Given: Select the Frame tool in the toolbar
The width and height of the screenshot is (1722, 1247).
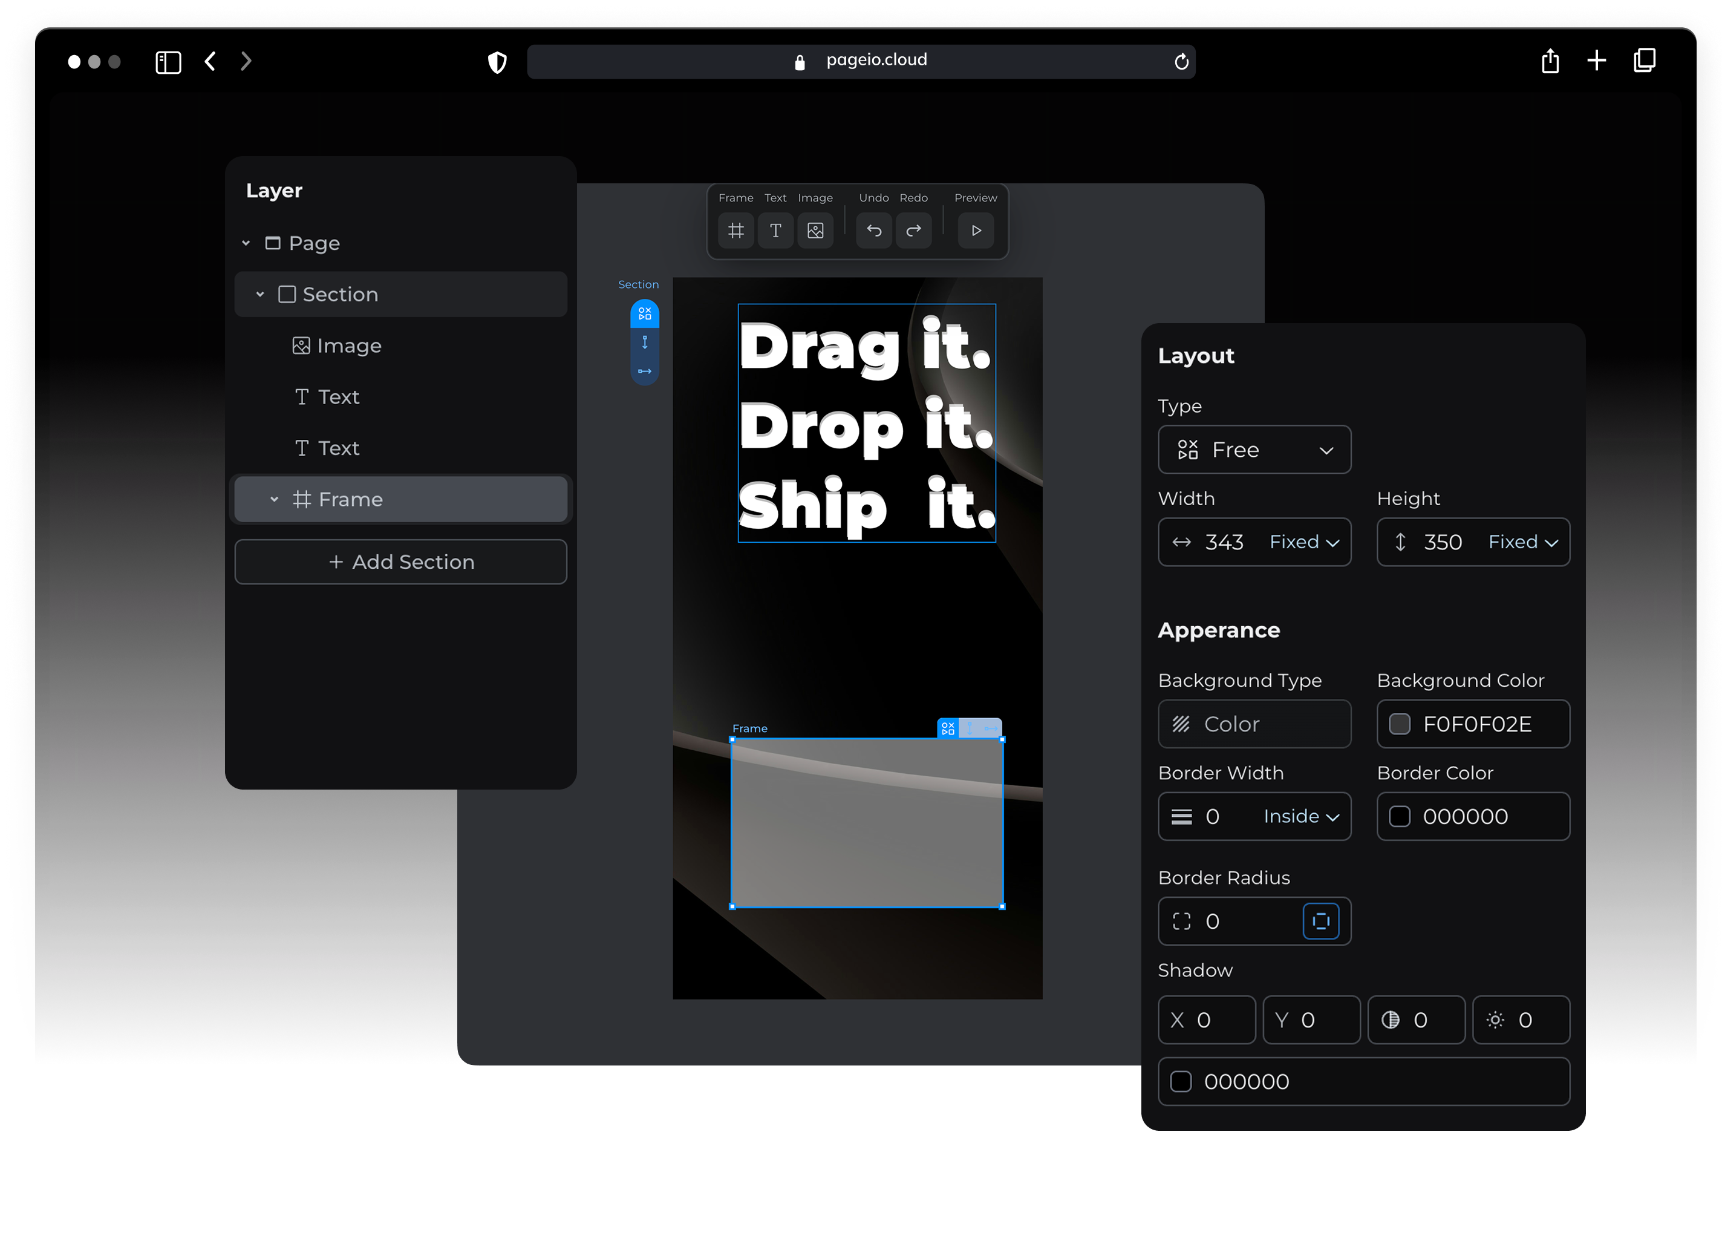Looking at the screenshot, I should (x=735, y=230).
